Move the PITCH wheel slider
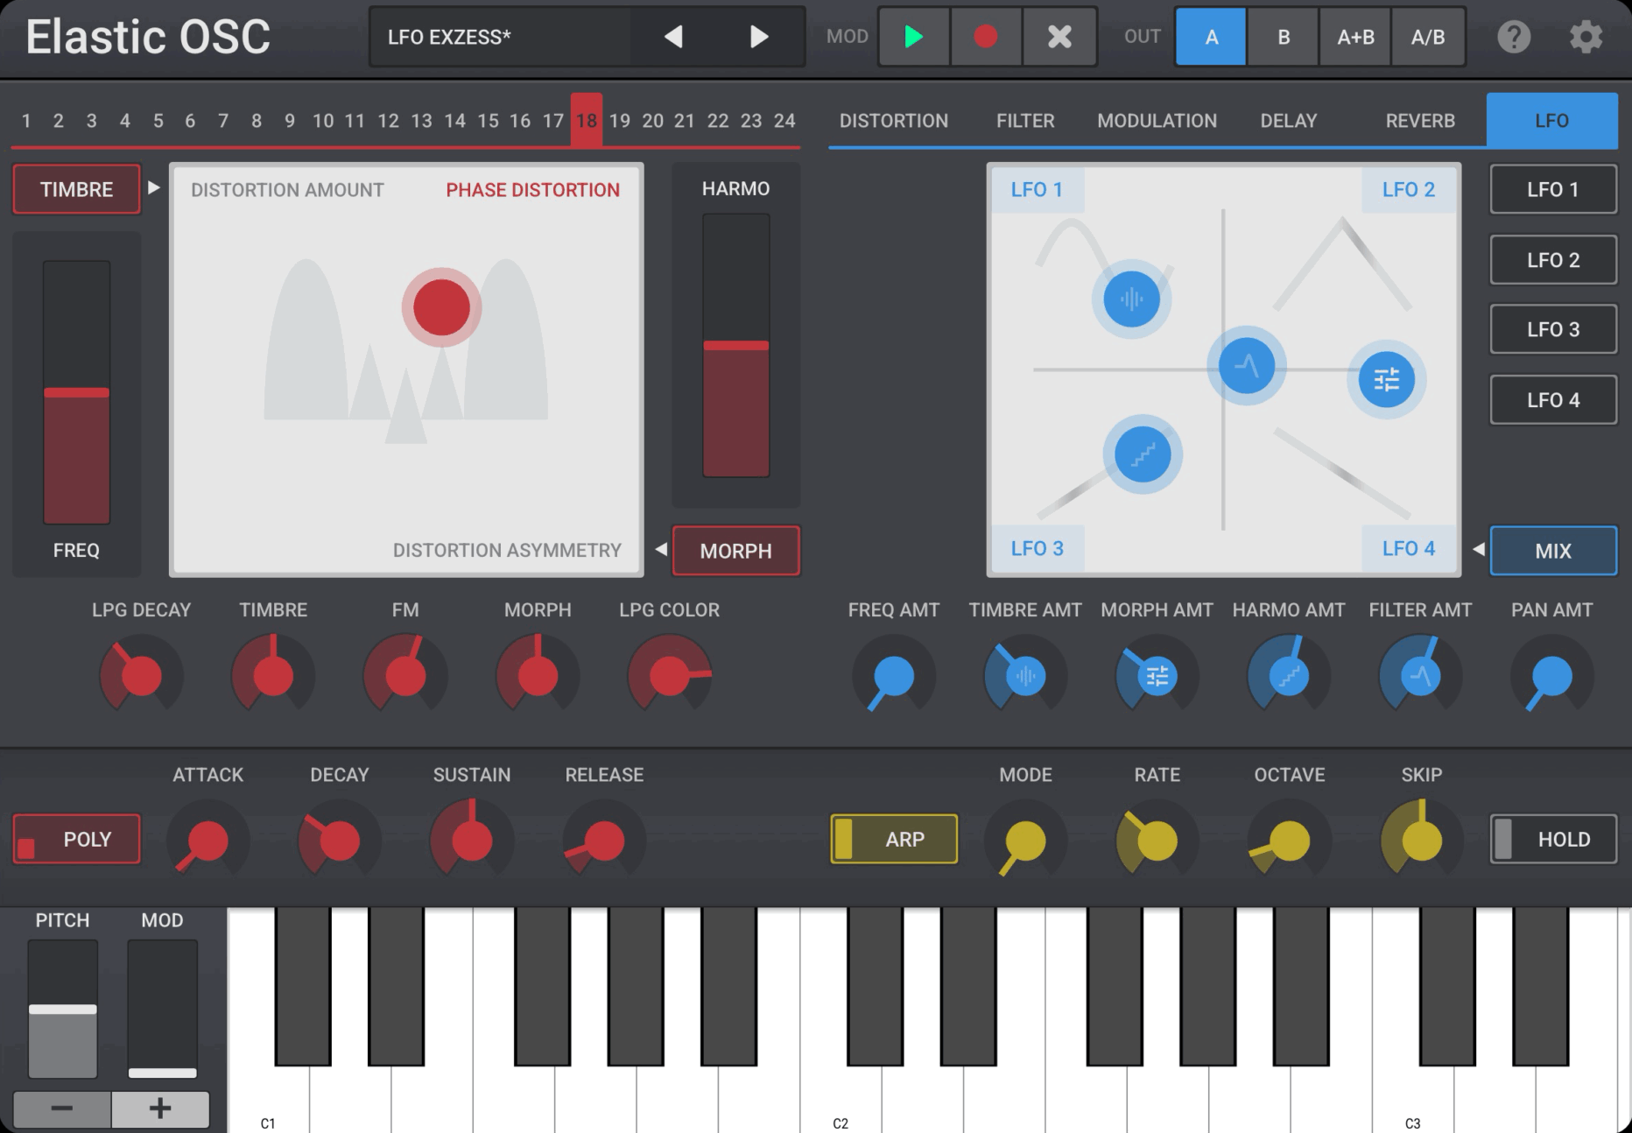The height and width of the screenshot is (1133, 1632). coord(62,1010)
